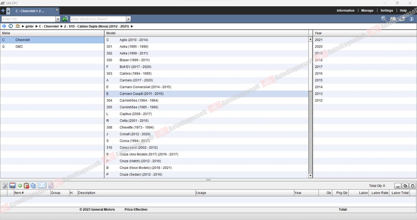This screenshot has width=417, height=220.
Task: Click the blue question mark help icon
Action: point(411,19)
